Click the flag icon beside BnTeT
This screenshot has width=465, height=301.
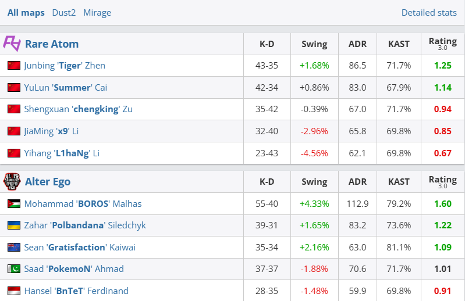[14, 291]
